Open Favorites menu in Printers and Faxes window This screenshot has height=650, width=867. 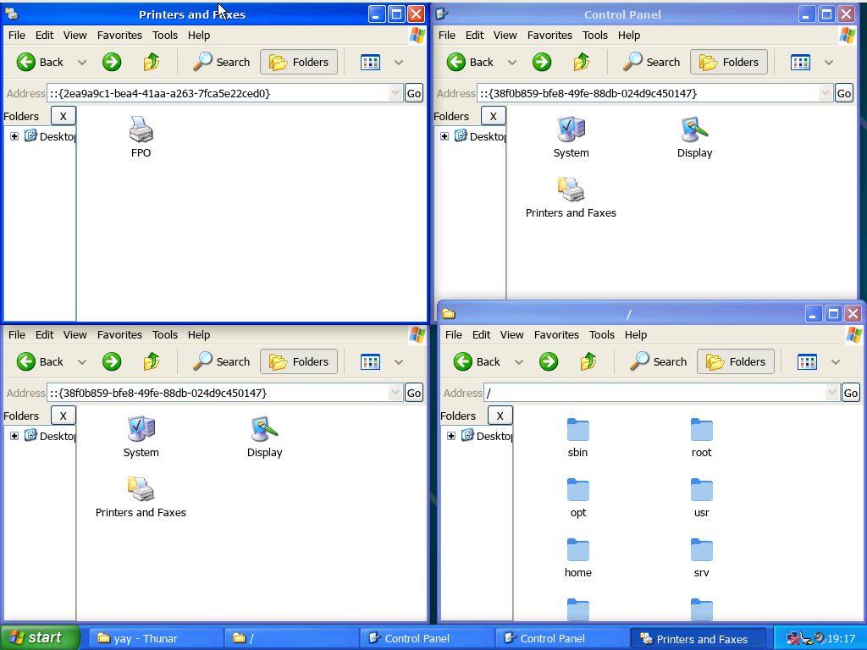point(119,36)
